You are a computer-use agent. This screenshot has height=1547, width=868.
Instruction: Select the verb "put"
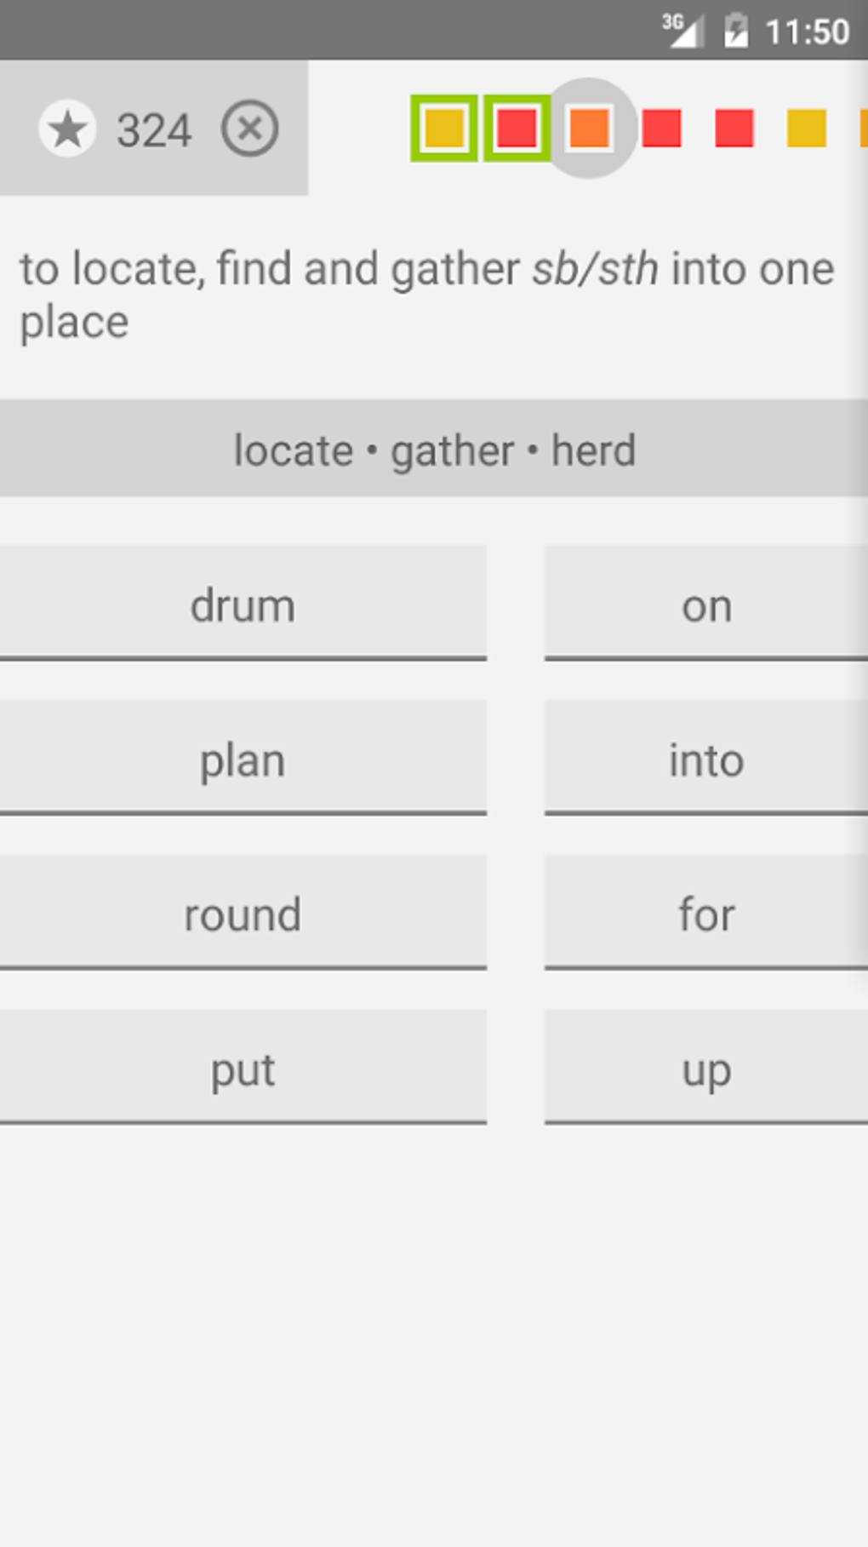(x=243, y=1068)
